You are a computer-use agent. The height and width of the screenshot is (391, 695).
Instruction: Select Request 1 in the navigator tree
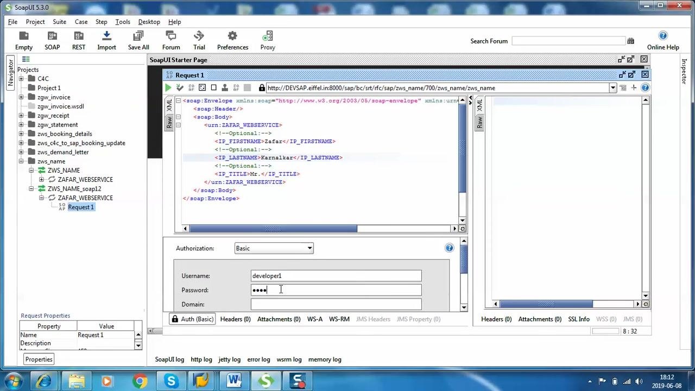[x=81, y=207]
